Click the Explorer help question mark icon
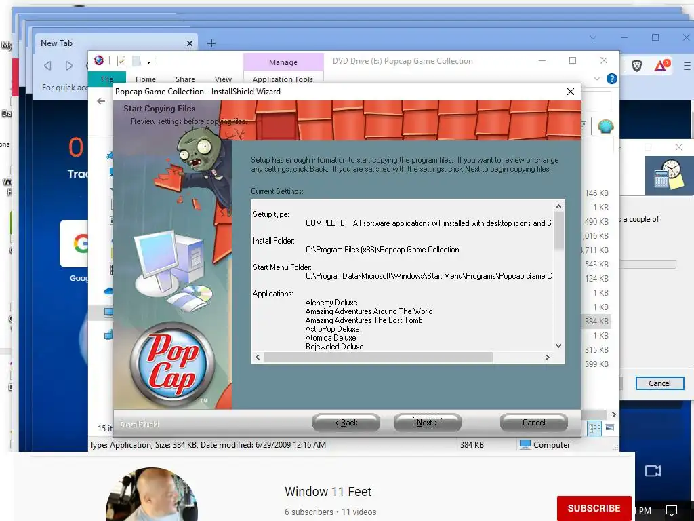The image size is (694, 521). [x=612, y=79]
